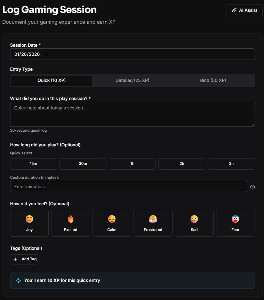
Task: Select the Quick (10 XP) entry type
Action: (51, 80)
